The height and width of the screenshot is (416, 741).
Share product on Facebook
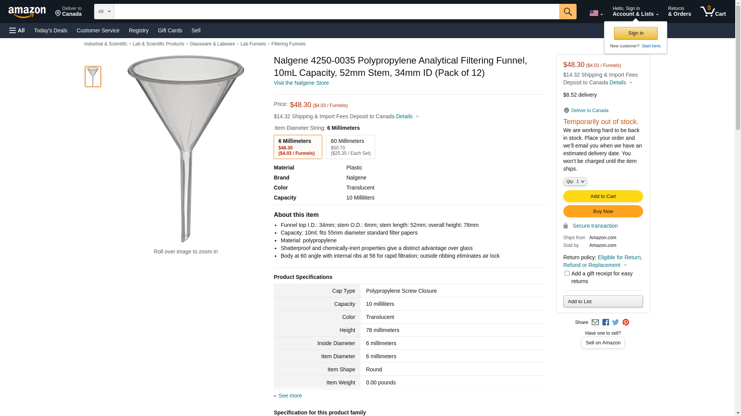pos(606,322)
